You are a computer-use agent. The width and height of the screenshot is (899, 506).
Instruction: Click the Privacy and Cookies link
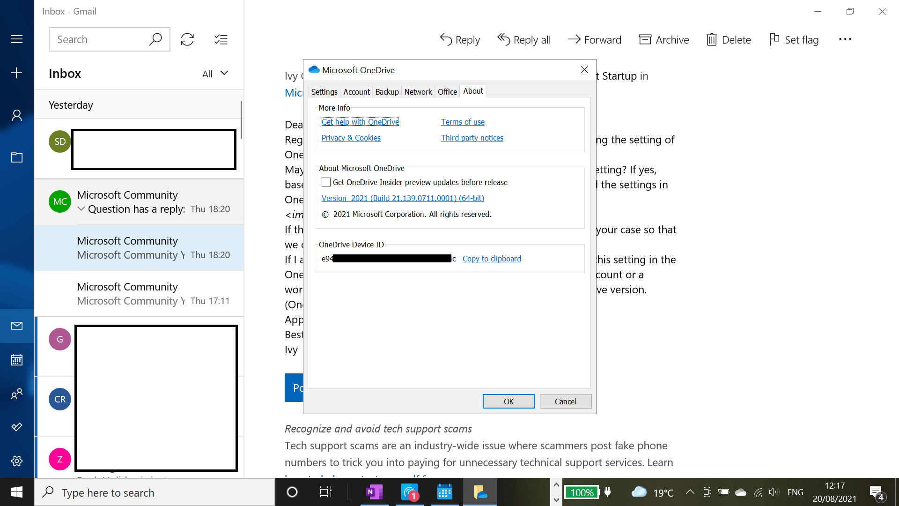tap(351, 137)
